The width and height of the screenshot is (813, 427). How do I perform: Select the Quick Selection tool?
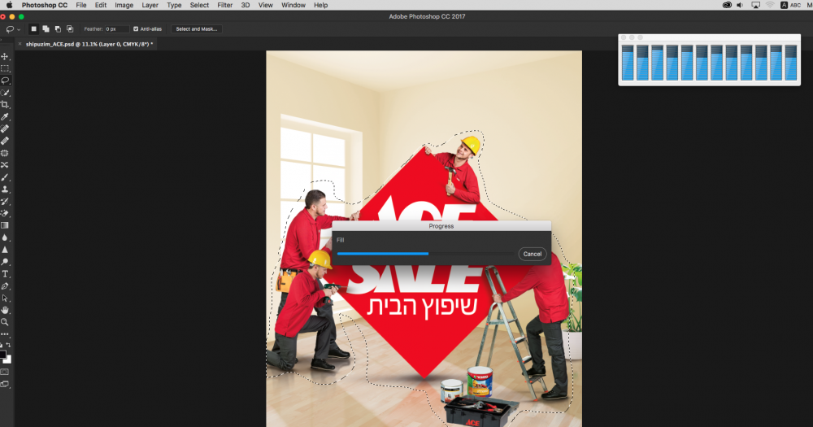tap(5, 93)
